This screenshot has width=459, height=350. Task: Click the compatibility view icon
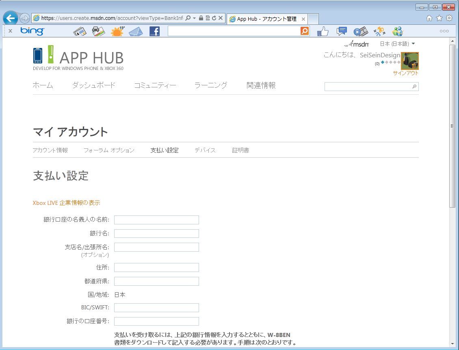(x=208, y=18)
